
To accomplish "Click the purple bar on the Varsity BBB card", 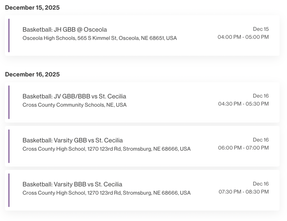I will click(9, 190).
